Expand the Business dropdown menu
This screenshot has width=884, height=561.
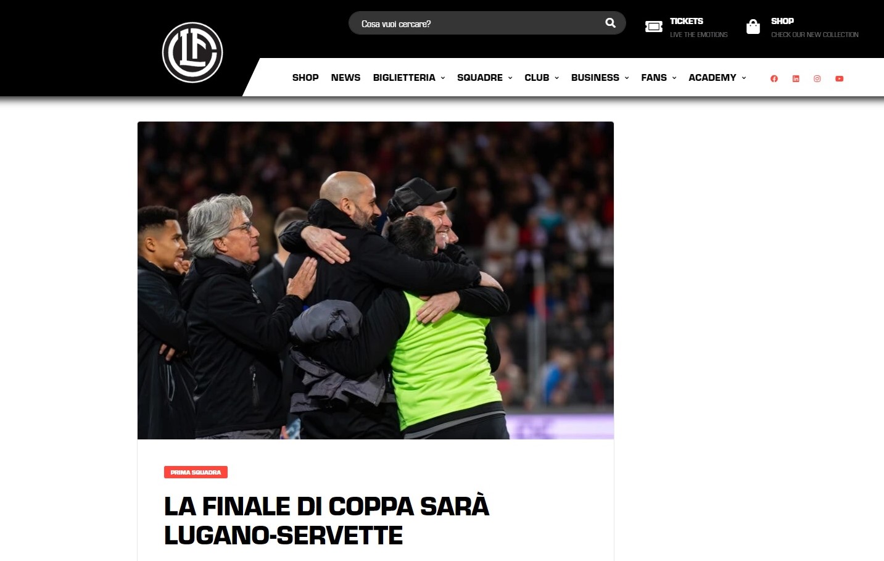point(600,78)
